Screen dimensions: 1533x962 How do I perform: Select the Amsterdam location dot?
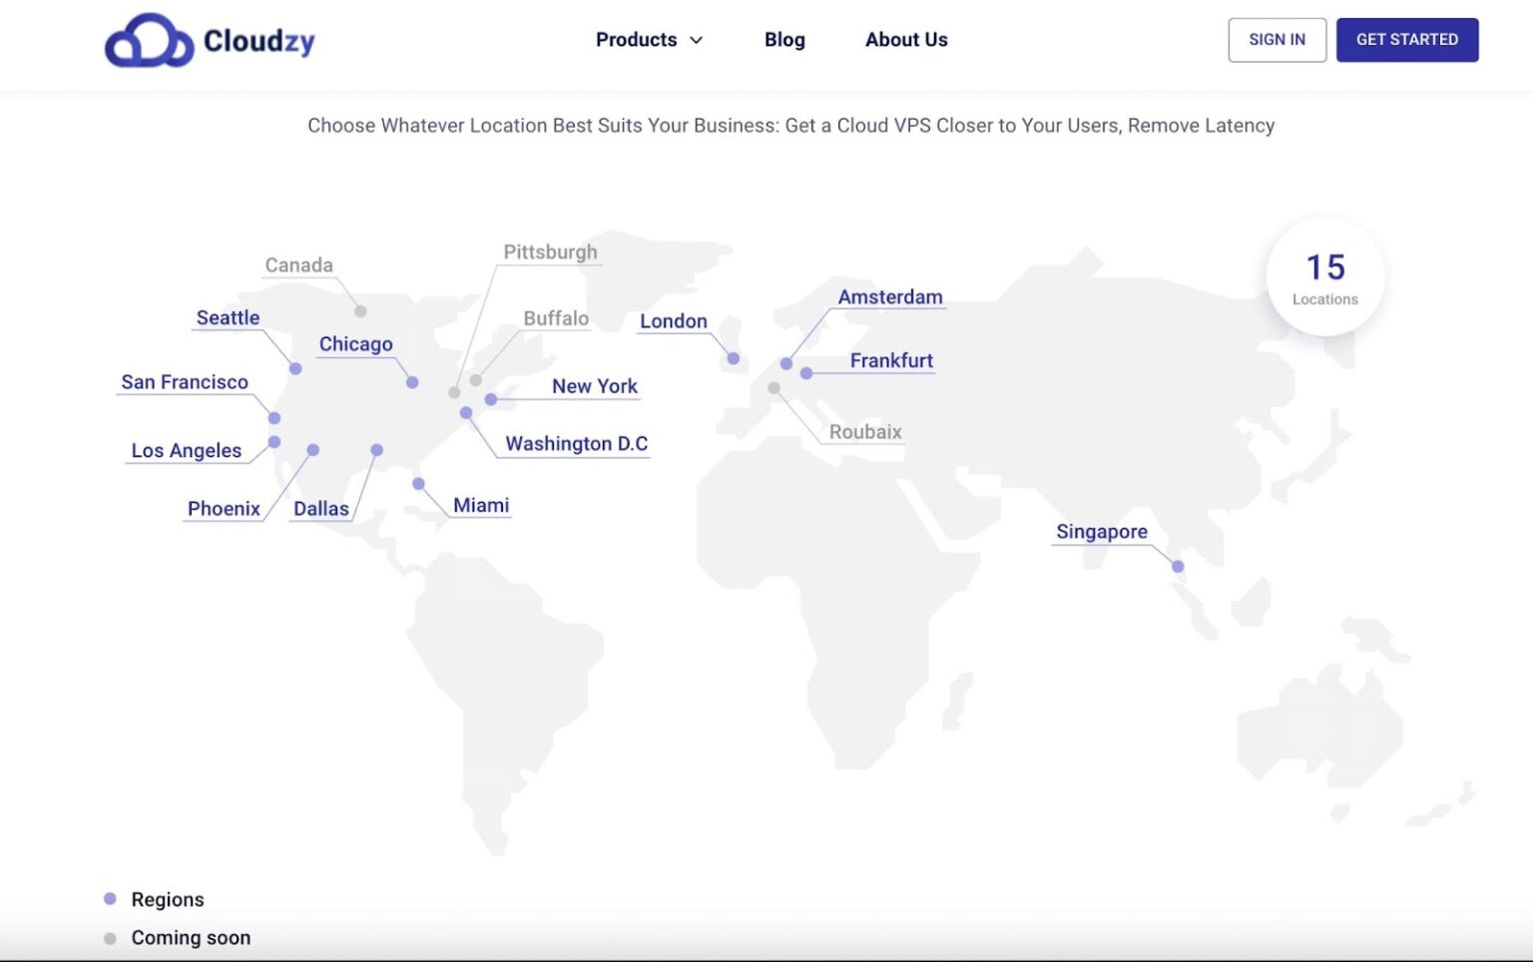tap(787, 364)
